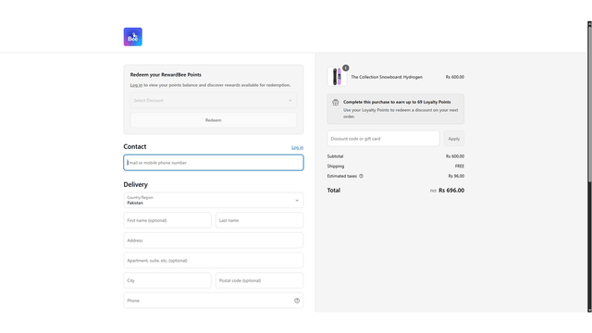
Task: Click the Address input field
Action: (214, 240)
